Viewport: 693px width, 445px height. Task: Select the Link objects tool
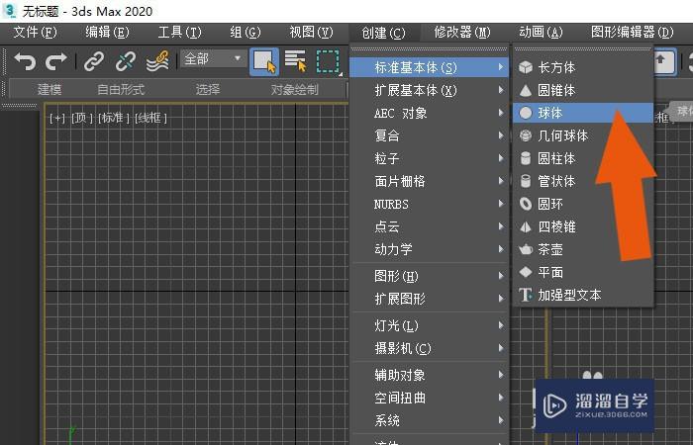tap(94, 61)
